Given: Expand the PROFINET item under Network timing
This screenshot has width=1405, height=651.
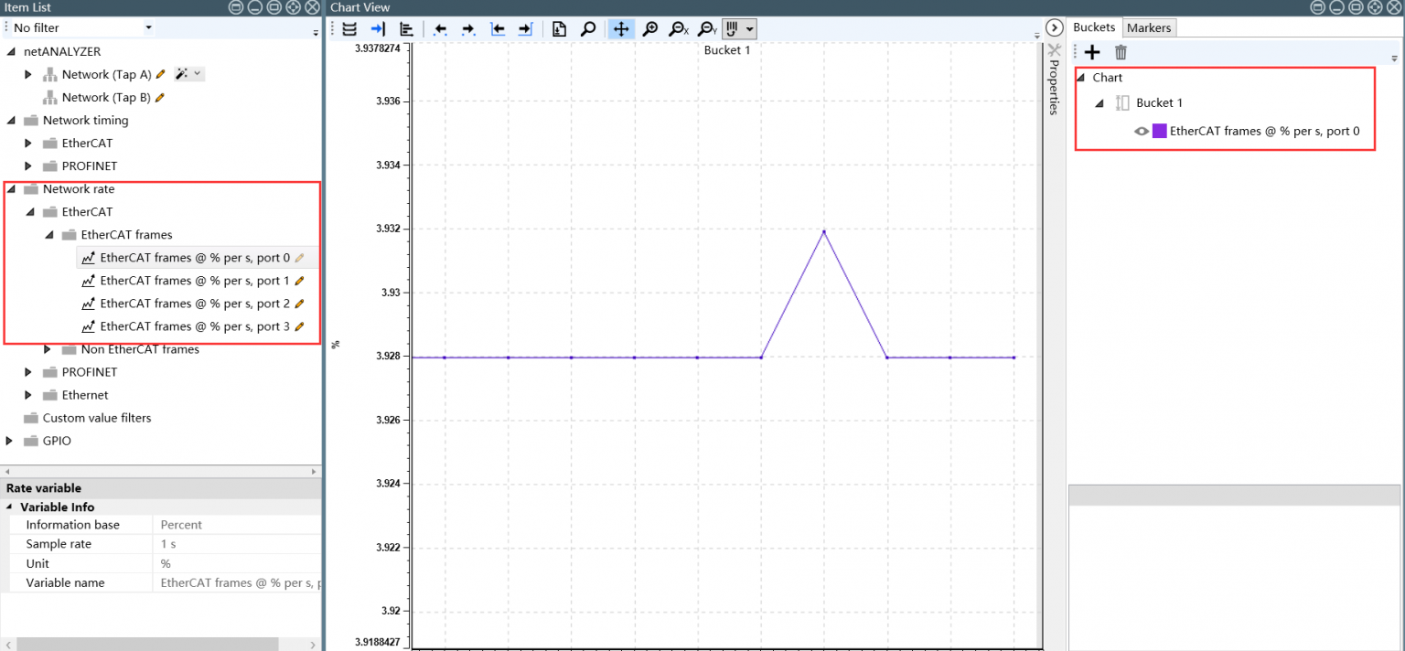Looking at the screenshot, I should tap(27, 165).
